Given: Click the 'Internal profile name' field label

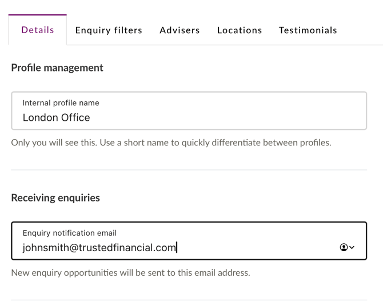Looking at the screenshot, I should pos(61,103).
